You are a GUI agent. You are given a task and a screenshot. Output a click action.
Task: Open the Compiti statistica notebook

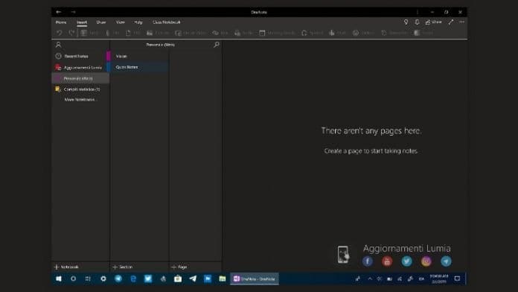[80, 89]
